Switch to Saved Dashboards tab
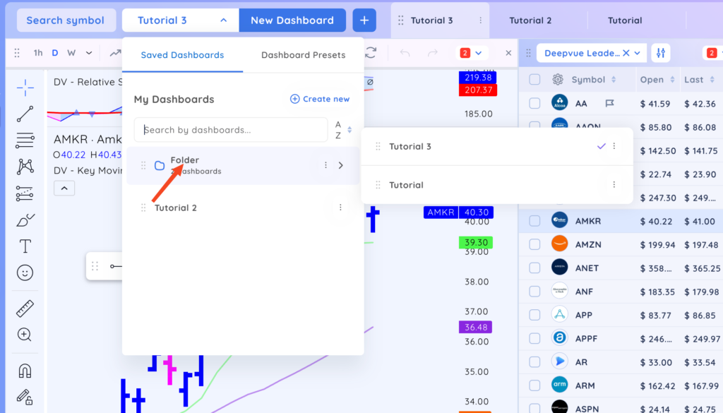 183,55
